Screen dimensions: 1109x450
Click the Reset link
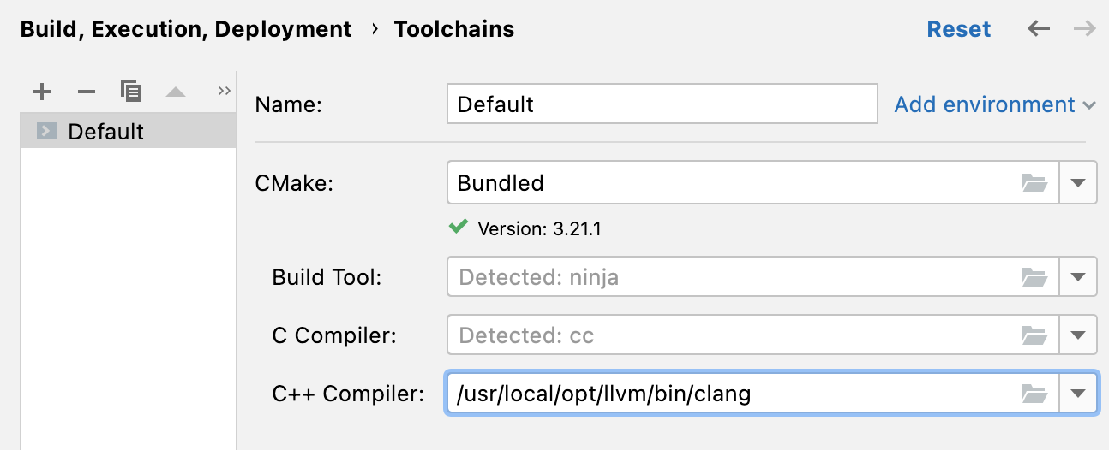(959, 29)
